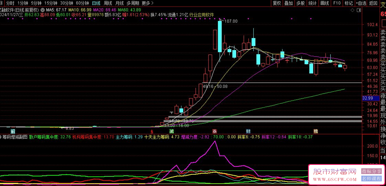Screen dimensions: 386x186
Task: Click the MA20: 69.46 label
Action: (105, 10)
